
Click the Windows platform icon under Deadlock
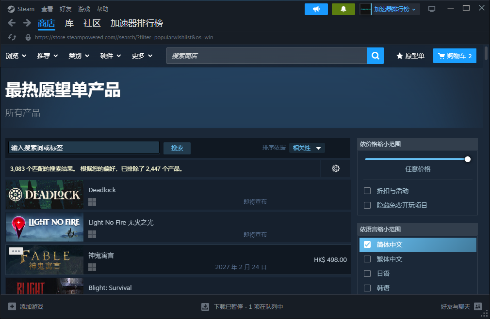coord(92,202)
